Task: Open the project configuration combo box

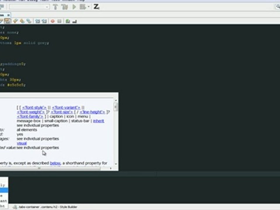Action: (29, 7)
